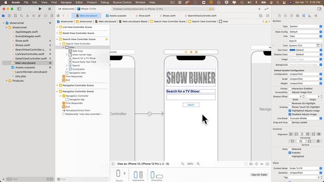Select Storyboard Entry Point in outline
The image size is (324, 182).
click(x=78, y=110)
